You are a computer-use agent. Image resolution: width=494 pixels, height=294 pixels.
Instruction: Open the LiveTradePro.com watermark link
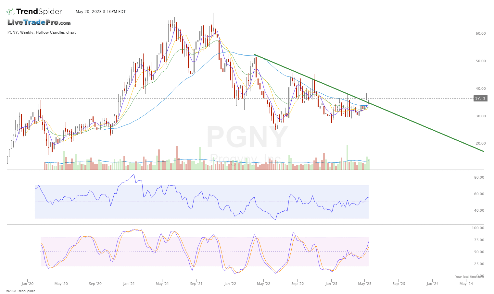coord(39,23)
